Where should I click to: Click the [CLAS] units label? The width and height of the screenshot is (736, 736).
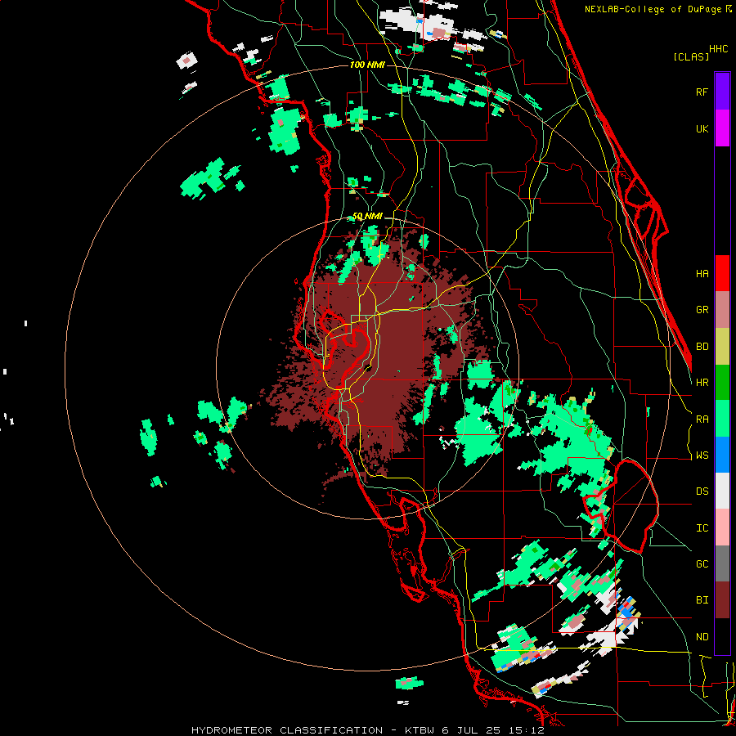pyautogui.click(x=691, y=56)
